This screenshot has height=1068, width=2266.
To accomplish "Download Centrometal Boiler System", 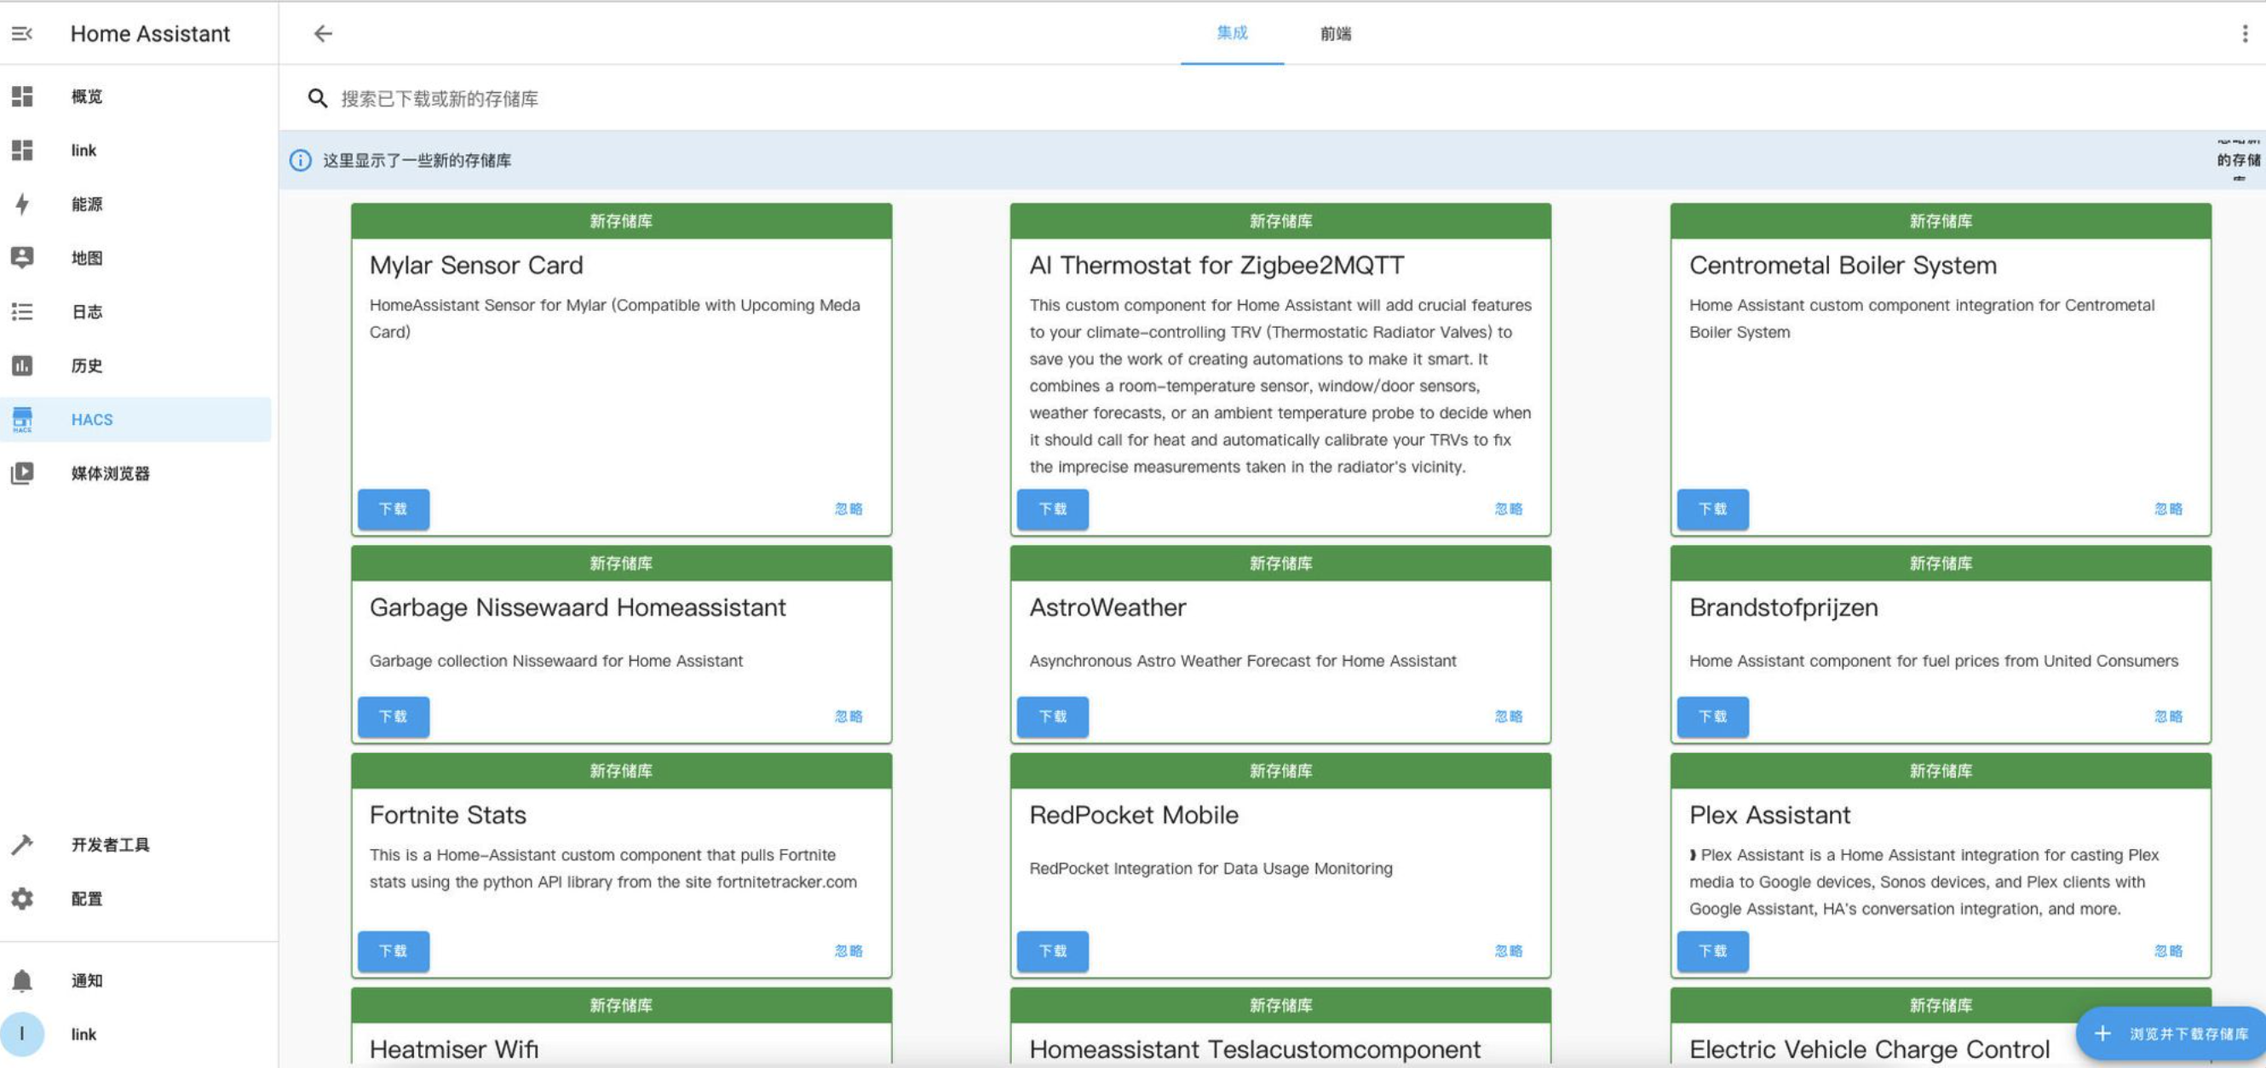I will coord(1712,509).
